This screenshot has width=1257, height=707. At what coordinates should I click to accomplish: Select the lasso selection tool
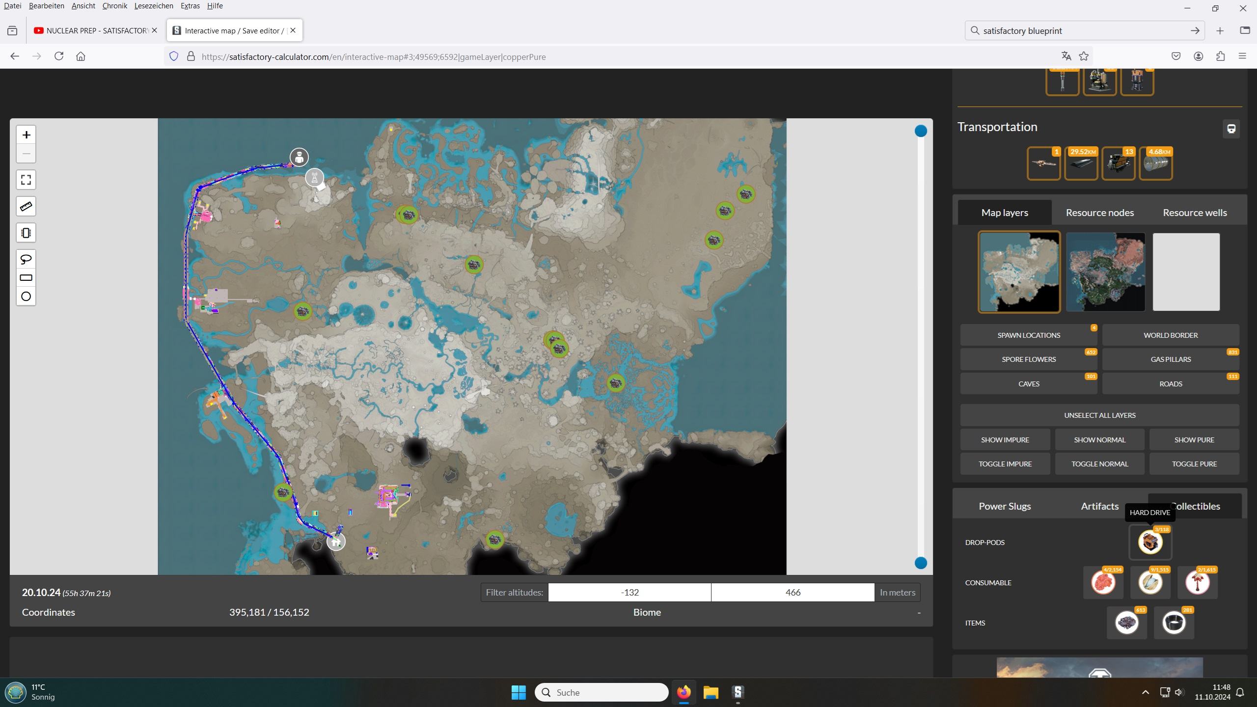(x=26, y=259)
